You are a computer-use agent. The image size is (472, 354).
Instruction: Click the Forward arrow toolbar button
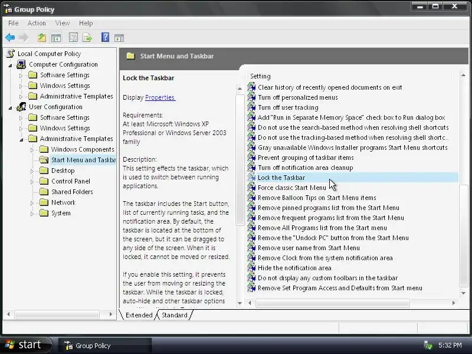(24, 38)
